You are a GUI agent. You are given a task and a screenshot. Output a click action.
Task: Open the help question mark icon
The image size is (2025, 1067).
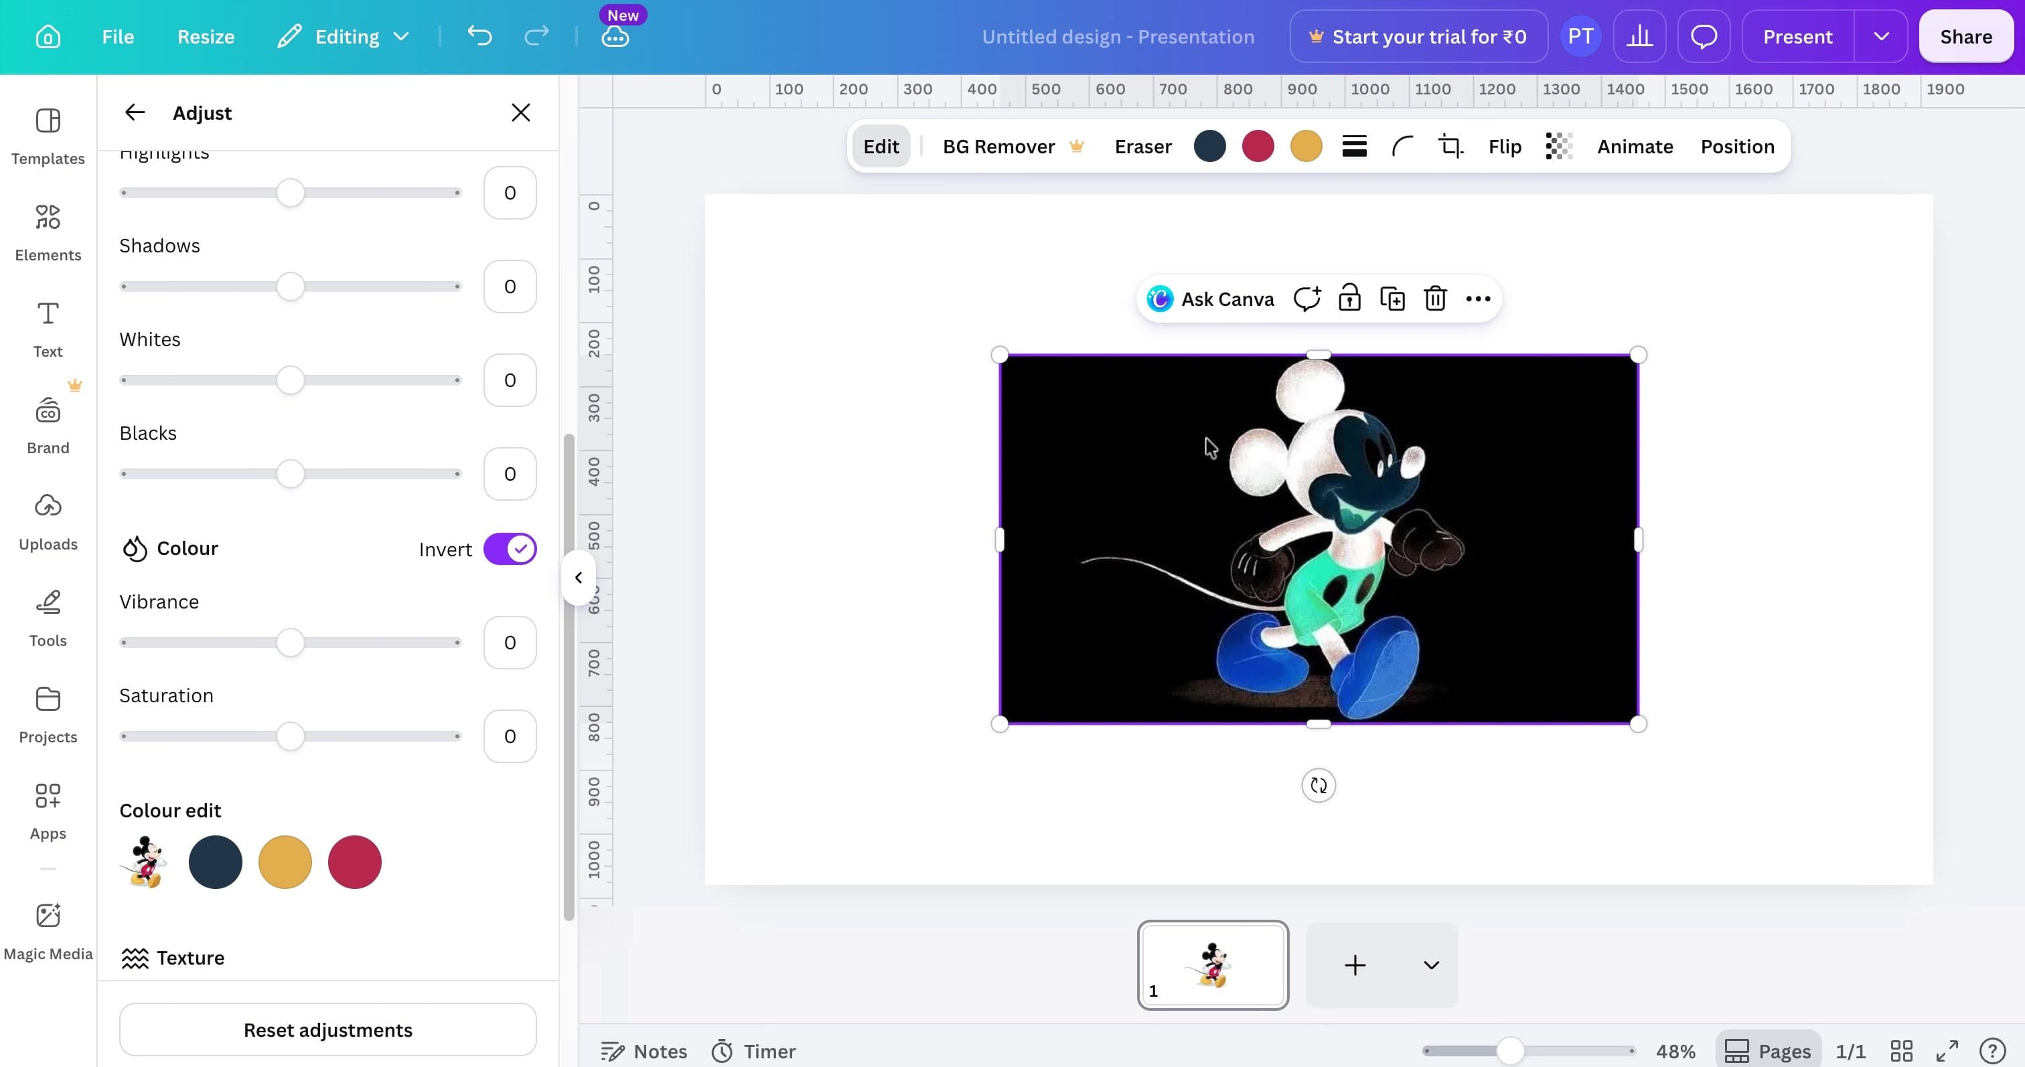[x=1993, y=1050]
